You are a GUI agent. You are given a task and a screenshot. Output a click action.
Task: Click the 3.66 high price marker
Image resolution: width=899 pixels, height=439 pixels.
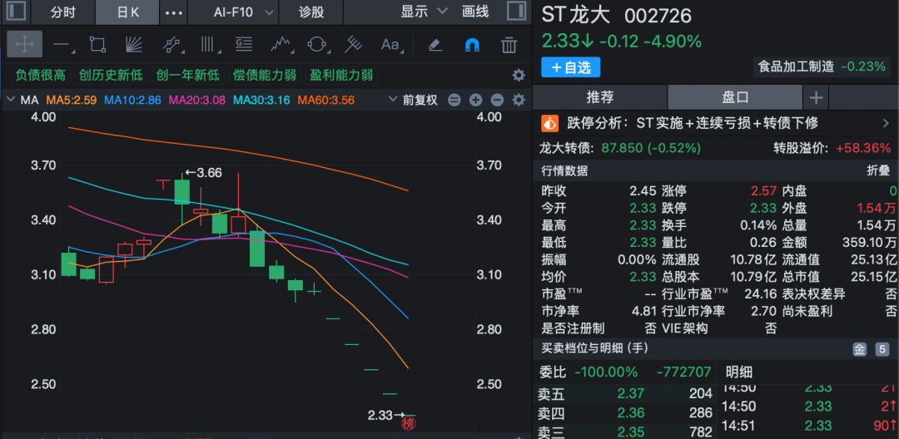click(203, 172)
